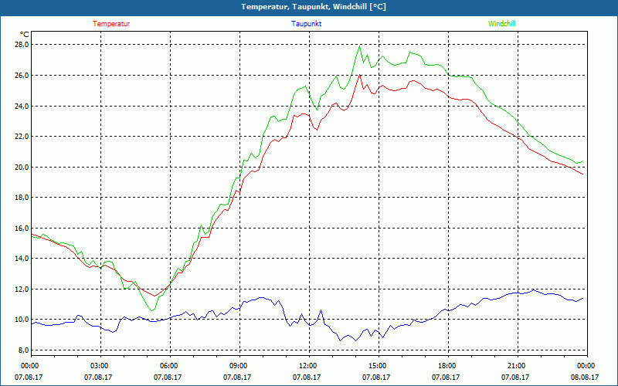The image size is (618, 386).
Task: Click the green Windchill minimum near 05:00
Action: 151,310
